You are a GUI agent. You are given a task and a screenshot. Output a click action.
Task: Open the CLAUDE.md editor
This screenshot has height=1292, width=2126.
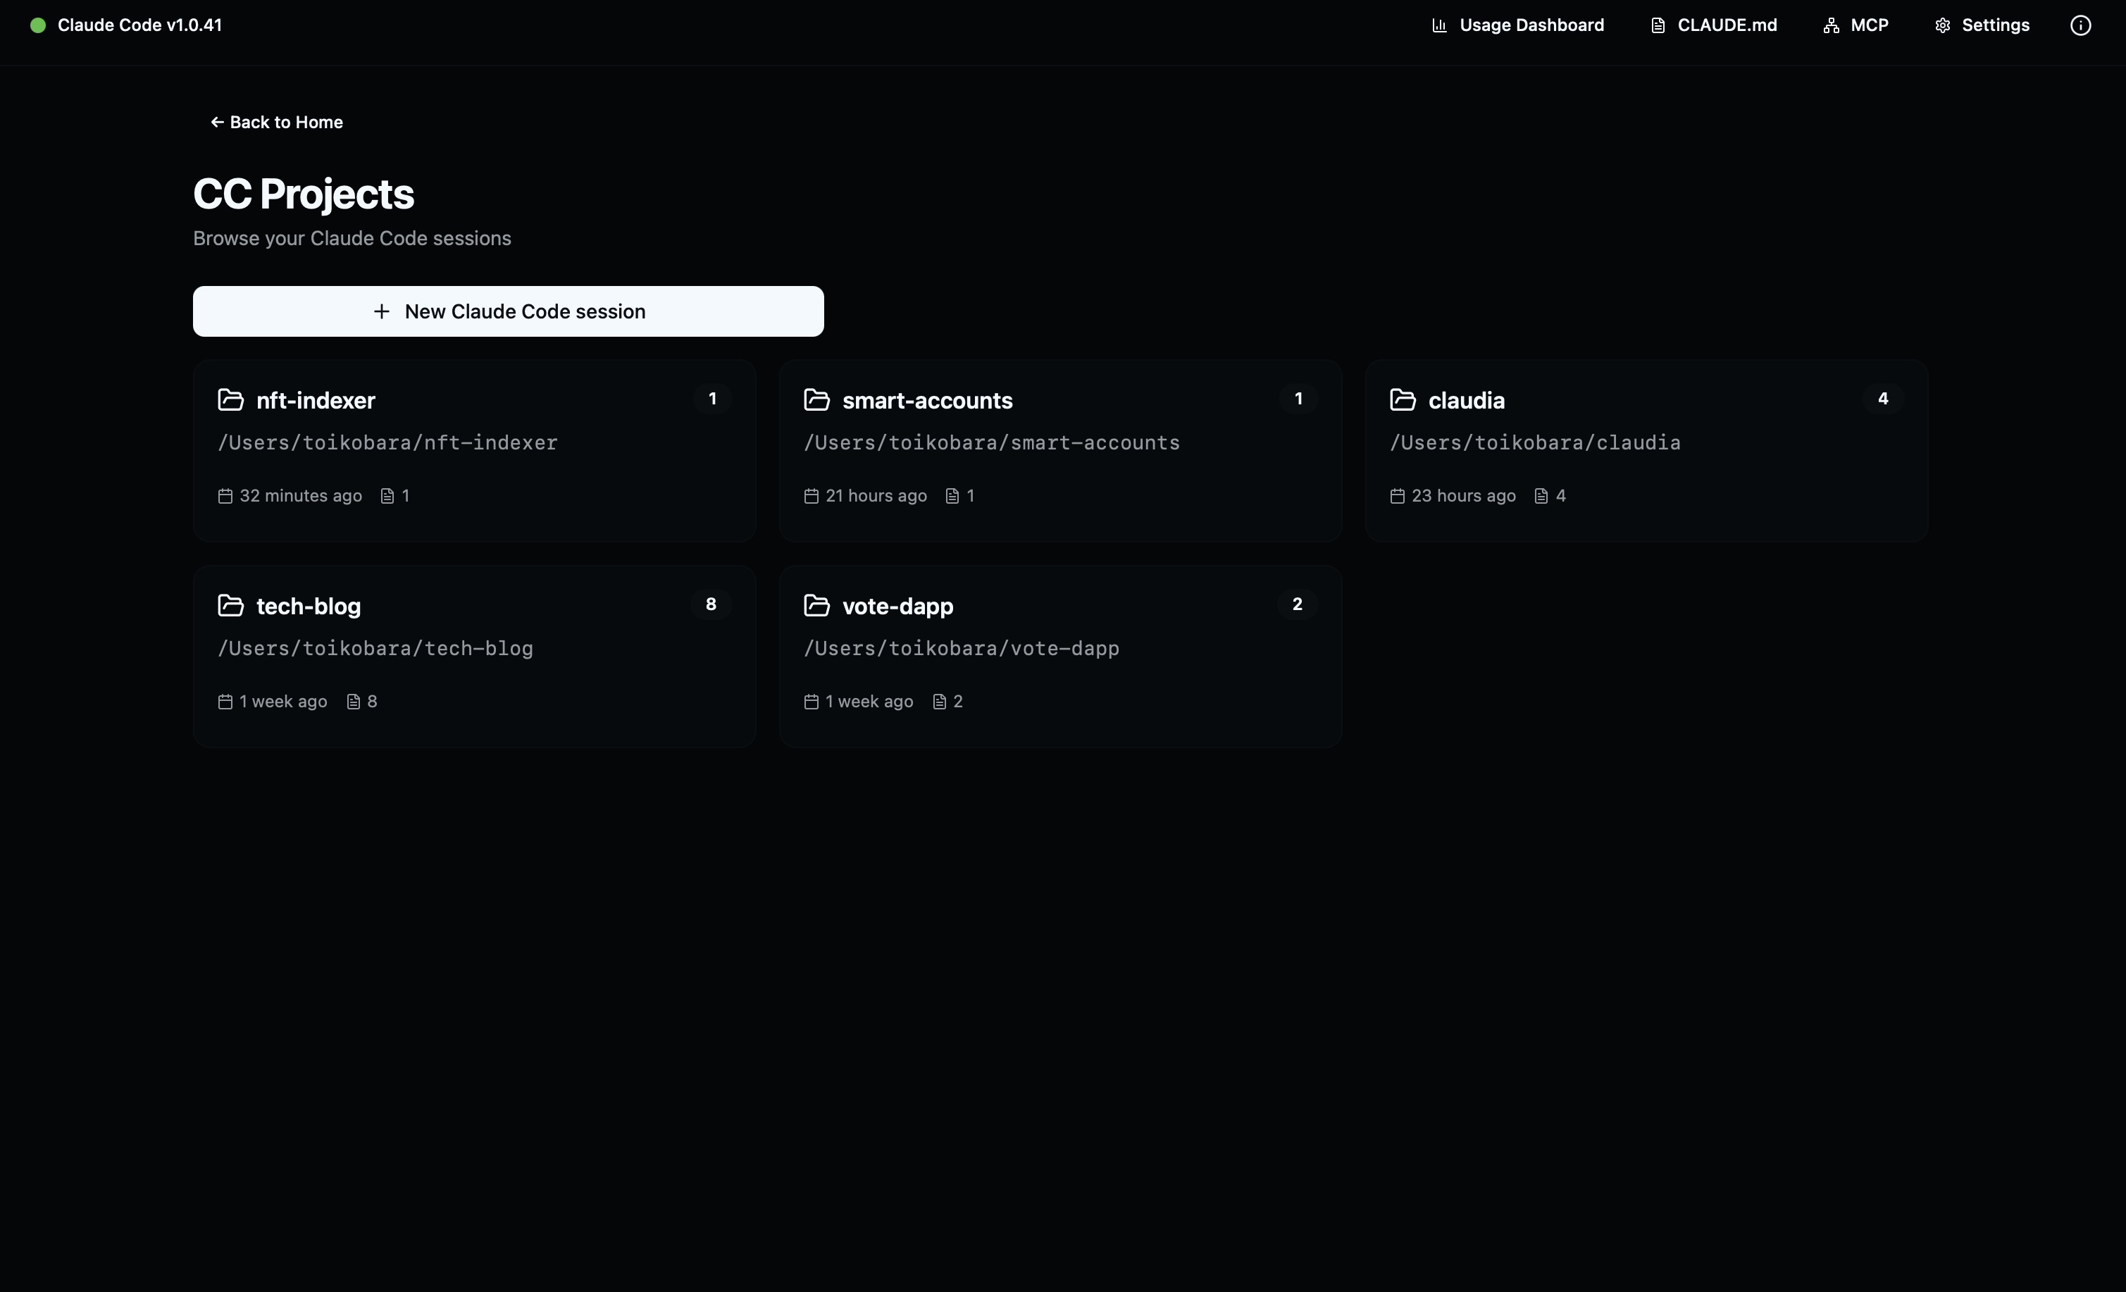pos(1714,25)
